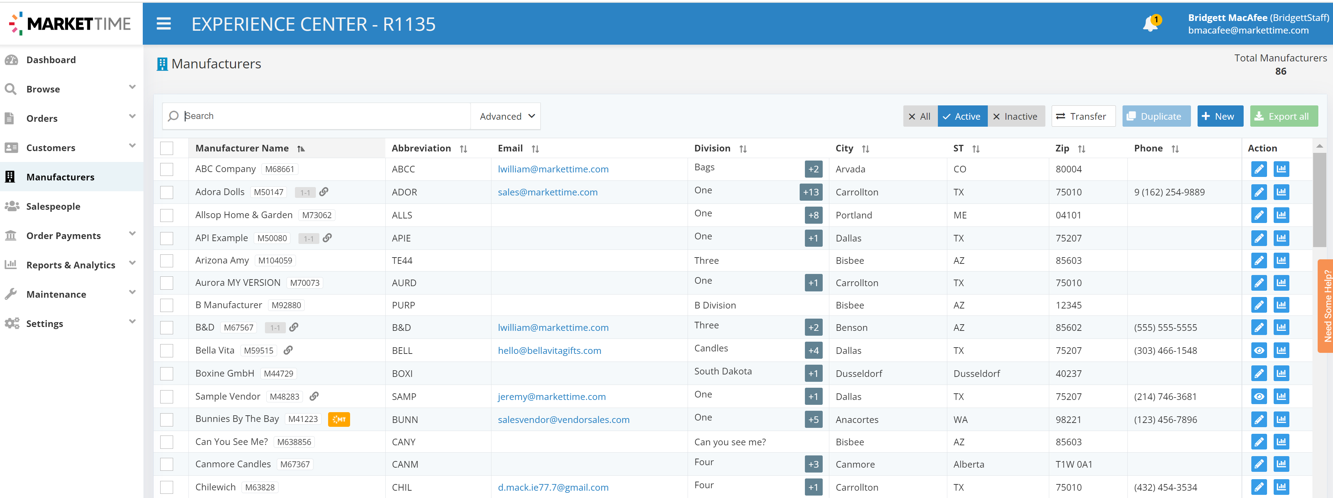Click the orange MT badge for Bunnies By The Bay
Screen dimensions: 1333x498
coord(339,419)
